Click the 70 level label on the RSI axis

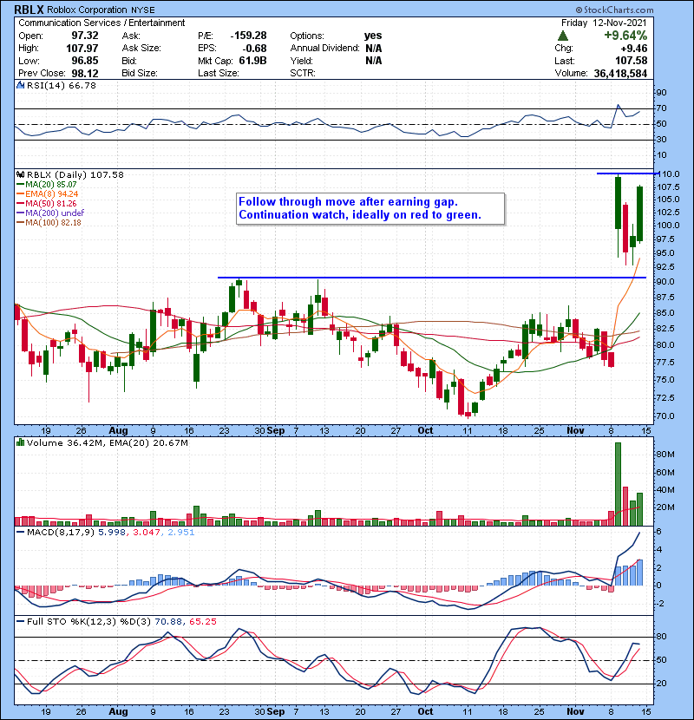(x=661, y=108)
